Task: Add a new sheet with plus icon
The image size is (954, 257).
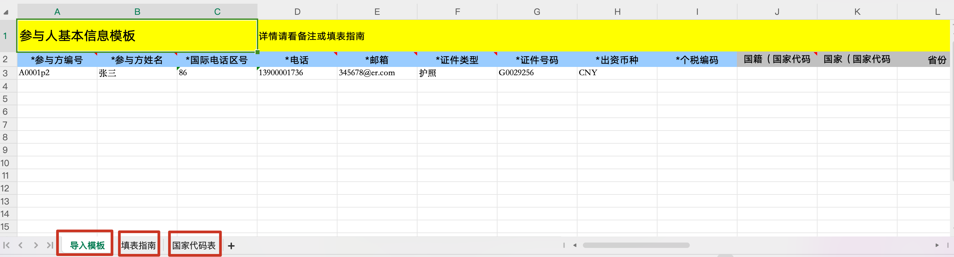Action: click(x=231, y=246)
